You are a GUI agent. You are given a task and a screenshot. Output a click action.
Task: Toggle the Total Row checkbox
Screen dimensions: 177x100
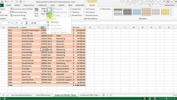pos(71,12)
